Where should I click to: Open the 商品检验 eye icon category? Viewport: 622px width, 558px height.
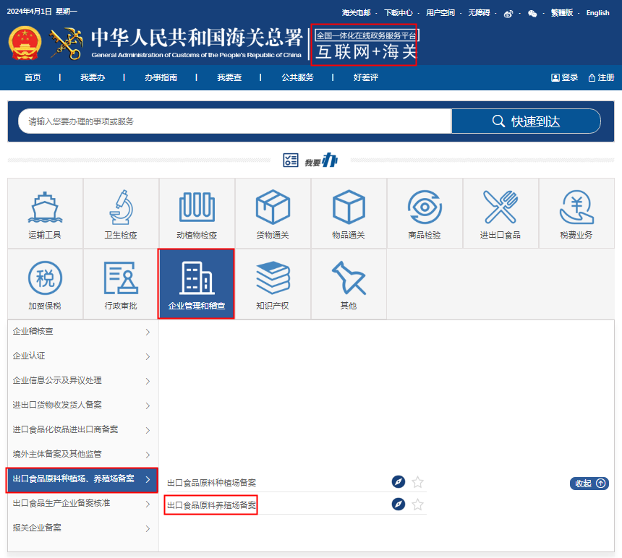pos(425,213)
